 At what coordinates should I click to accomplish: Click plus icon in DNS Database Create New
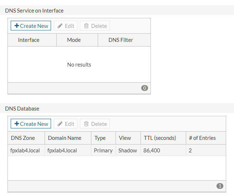16,124
